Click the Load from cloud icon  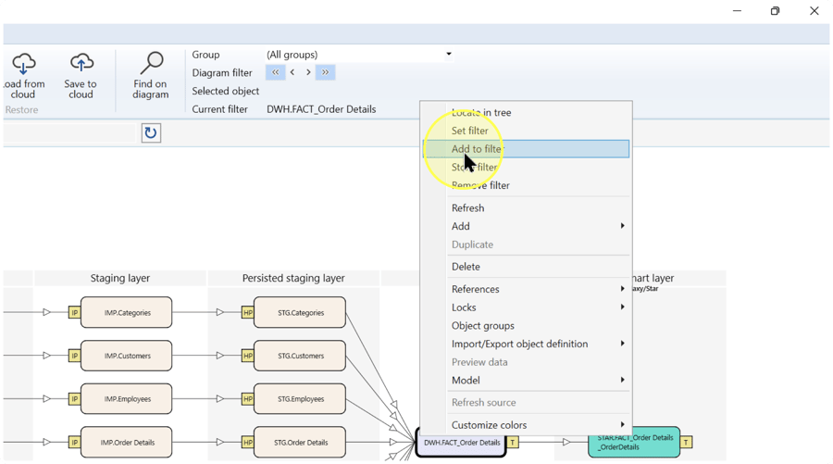(23, 64)
